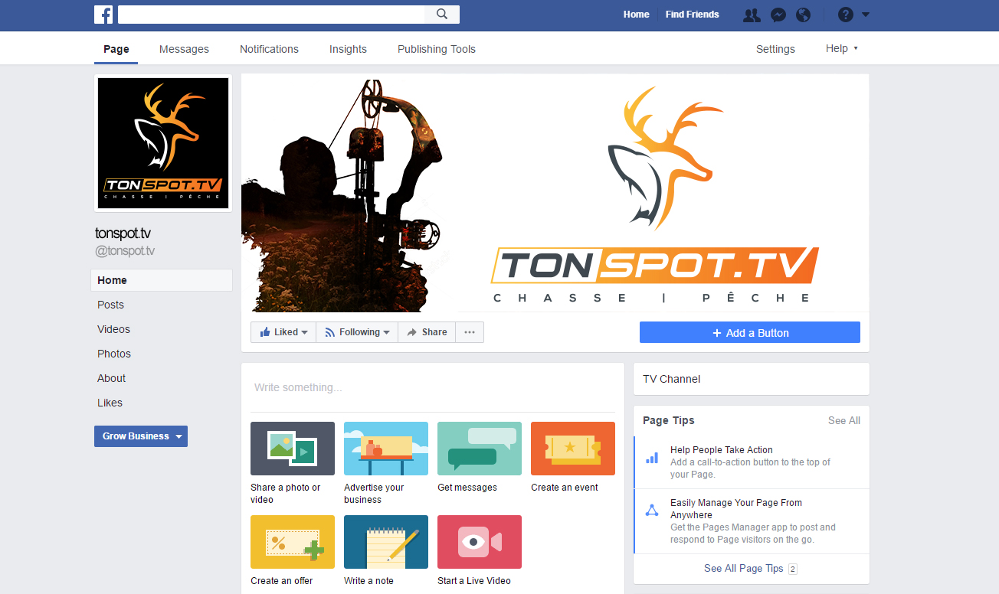Open the account menu arrow in top bar
Image resolution: width=999 pixels, height=594 pixels.
tap(866, 15)
